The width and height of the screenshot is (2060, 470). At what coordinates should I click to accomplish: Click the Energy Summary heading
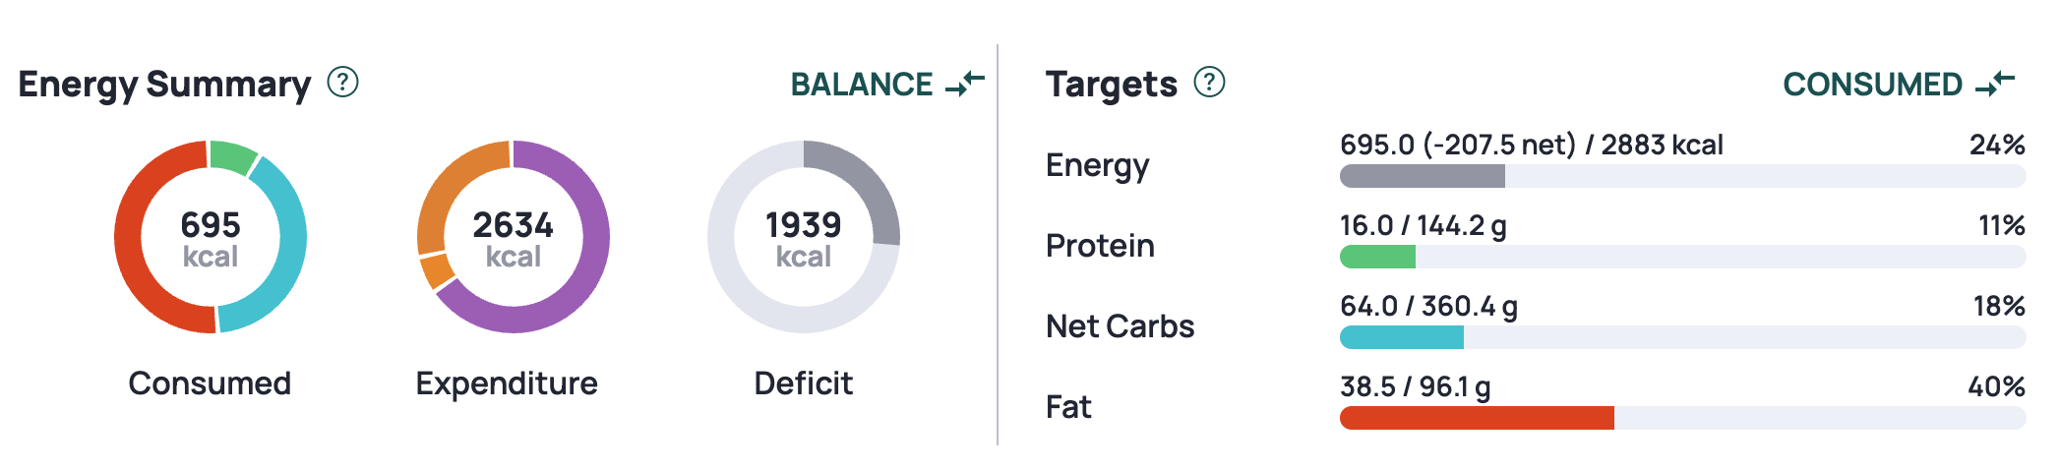[164, 86]
